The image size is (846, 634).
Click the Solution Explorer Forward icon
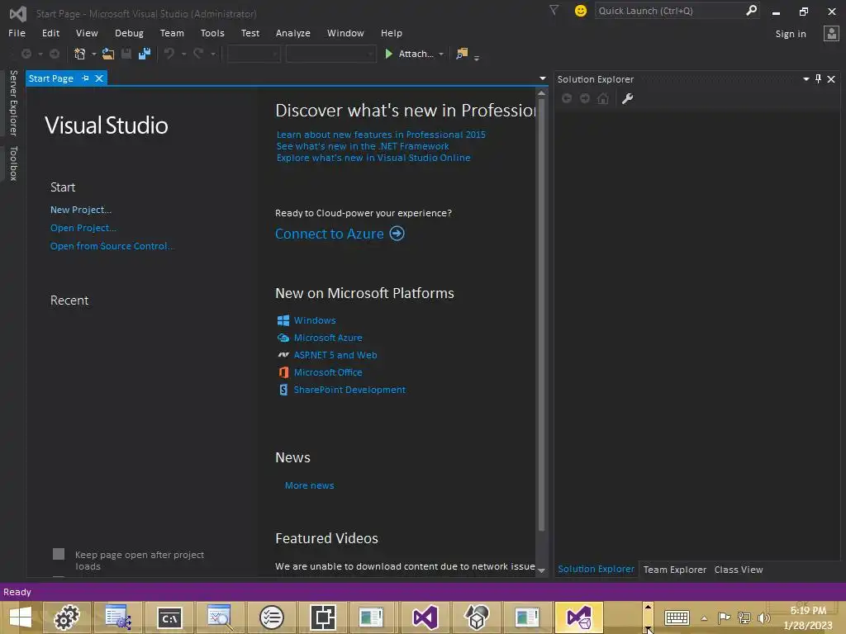coord(585,99)
